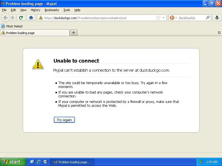Open the Edit menu
Viewport: 222px width, 166px height.
click(x=13, y=10)
